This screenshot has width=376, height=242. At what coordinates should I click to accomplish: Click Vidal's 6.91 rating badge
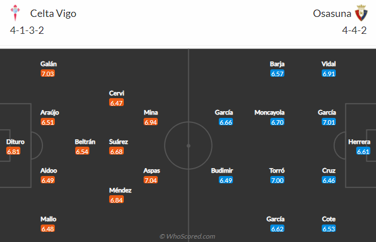pyautogui.click(x=329, y=73)
